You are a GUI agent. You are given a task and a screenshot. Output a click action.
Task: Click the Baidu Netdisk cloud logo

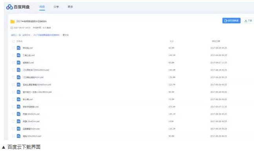(9, 7)
